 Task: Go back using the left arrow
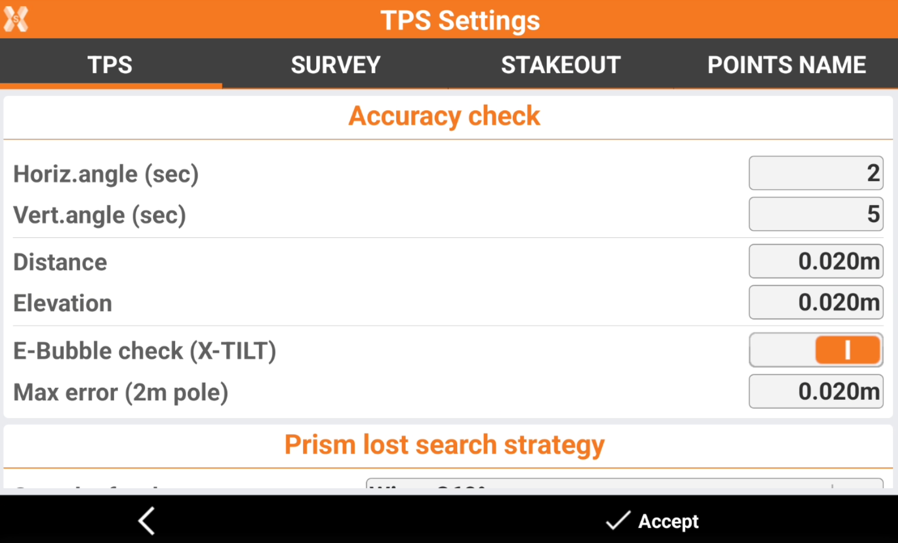click(x=147, y=521)
